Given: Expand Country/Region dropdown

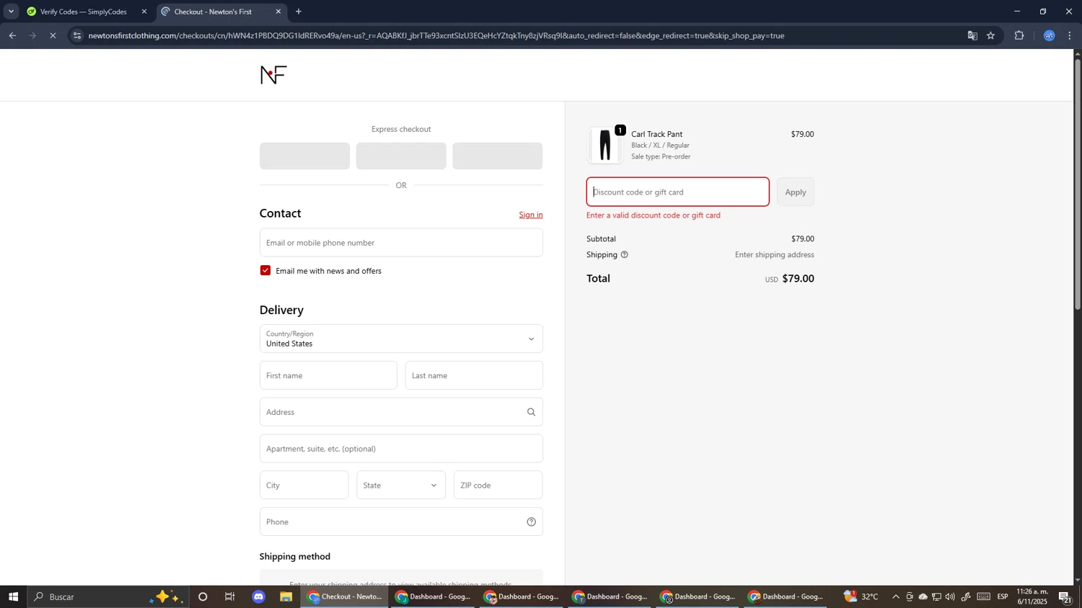Looking at the screenshot, I should [x=401, y=339].
